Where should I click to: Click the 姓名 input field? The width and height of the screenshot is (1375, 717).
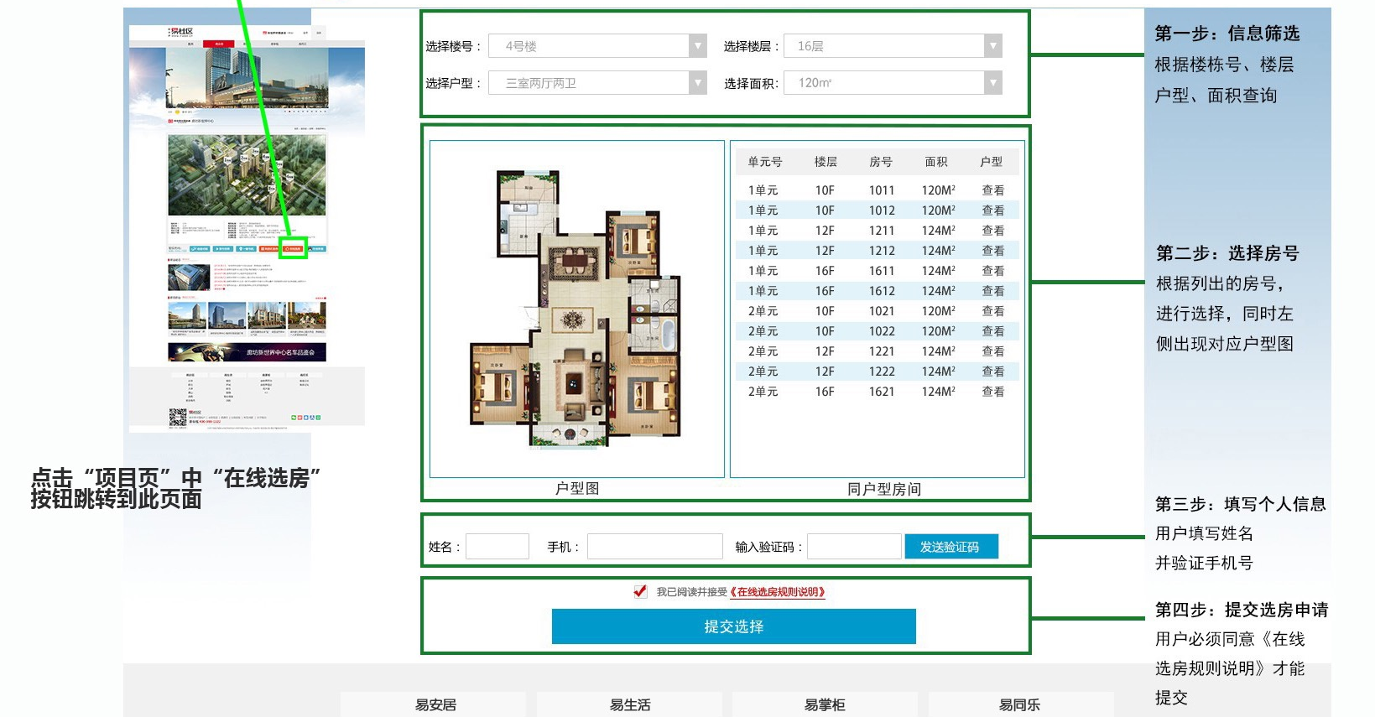point(497,547)
